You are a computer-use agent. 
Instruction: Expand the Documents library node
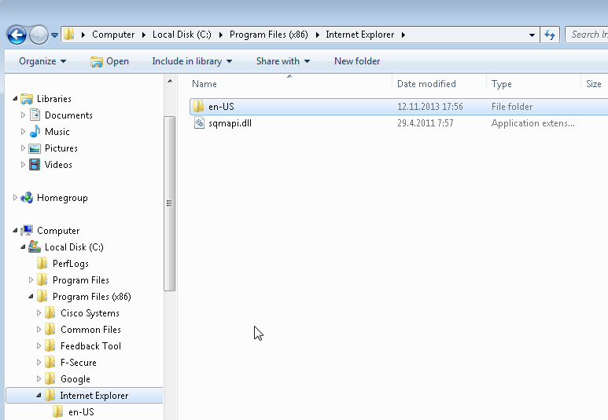pos(23,115)
